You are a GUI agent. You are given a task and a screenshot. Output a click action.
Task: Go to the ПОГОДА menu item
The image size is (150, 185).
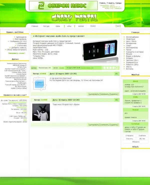click(x=46, y=26)
